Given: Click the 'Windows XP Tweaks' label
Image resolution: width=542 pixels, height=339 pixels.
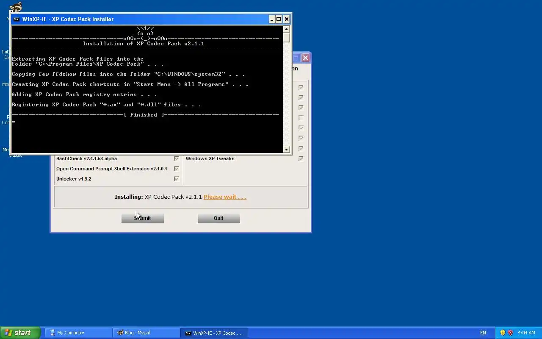Looking at the screenshot, I should pos(210,158).
